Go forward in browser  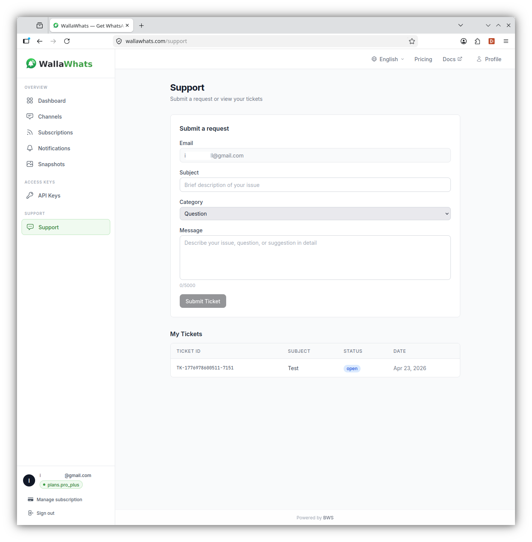click(x=53, y=41)
